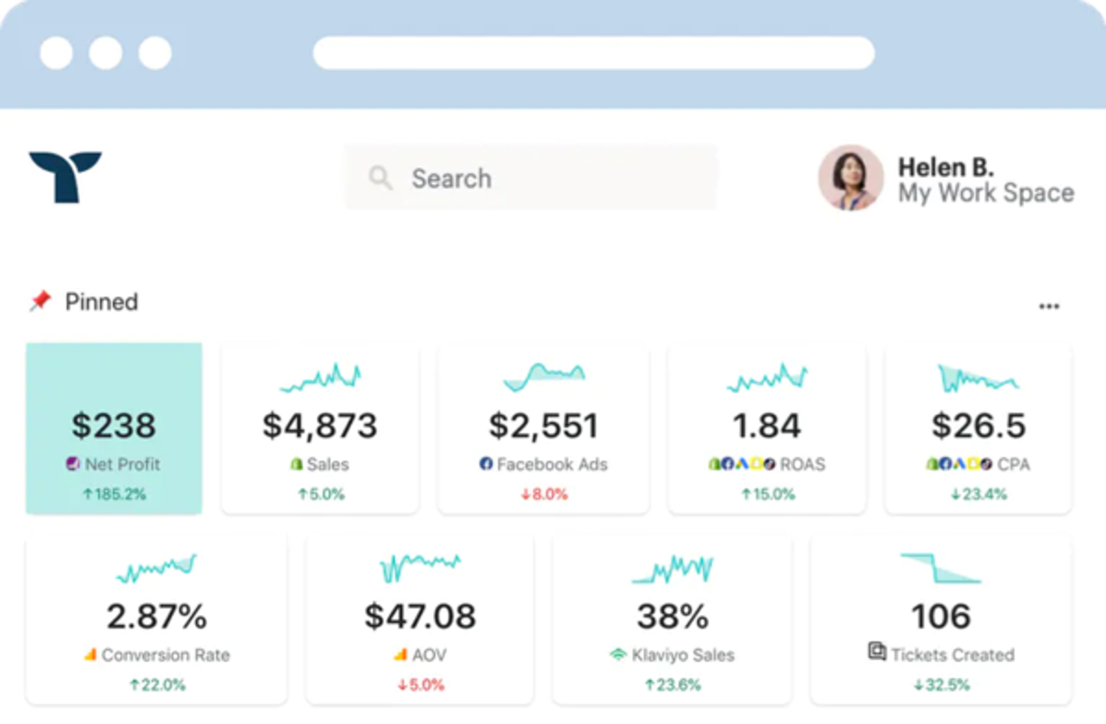Image resolution: width=1106 pixels, height=724 pixels.
Task: Click the 23.6% increase indicator
Action: [x=673, y=685]
